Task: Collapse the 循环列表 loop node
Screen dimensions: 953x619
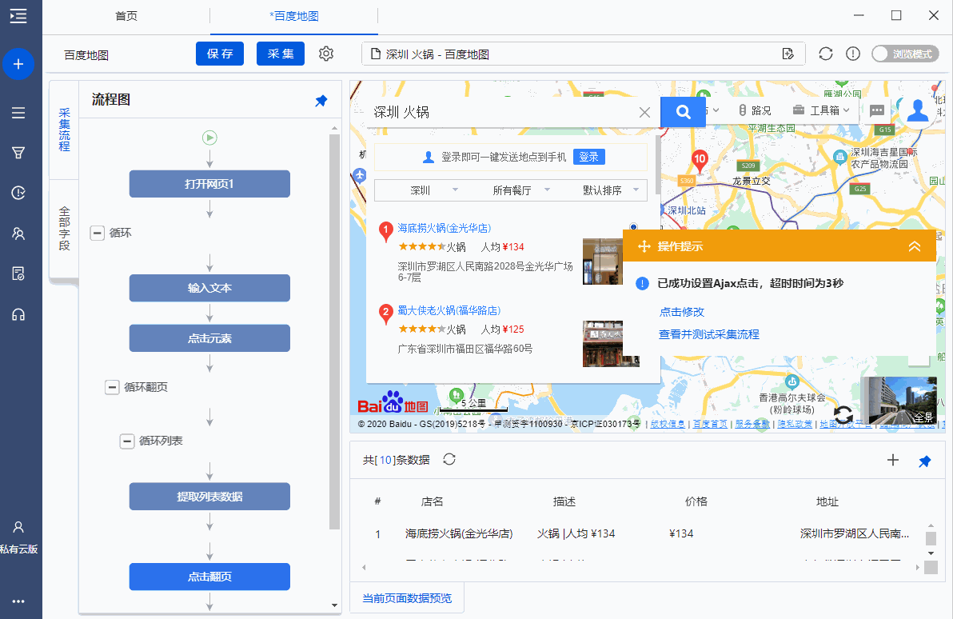Action: (127, 441)
